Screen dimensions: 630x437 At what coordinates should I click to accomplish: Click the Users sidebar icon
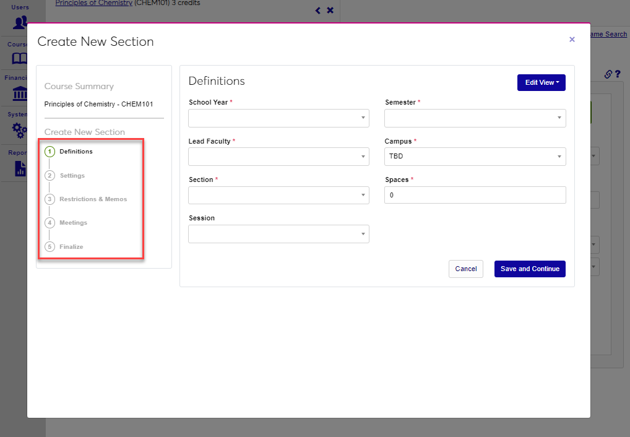[20, 22]
